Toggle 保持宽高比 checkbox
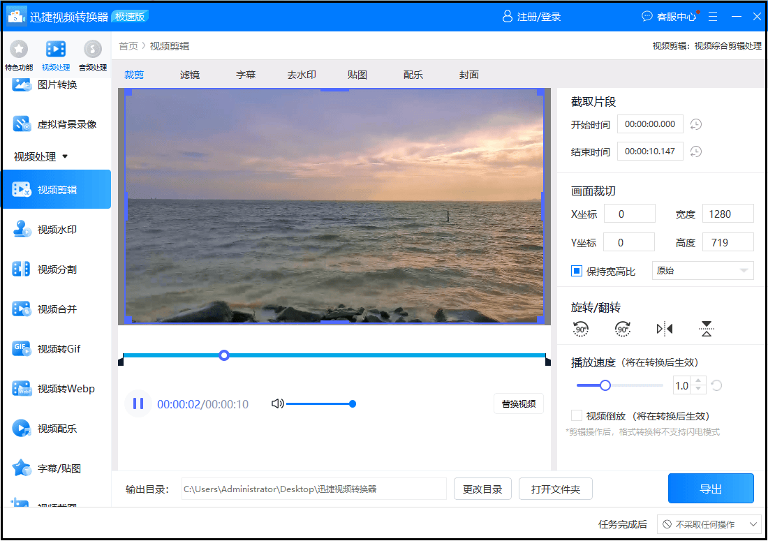Viewport: 768px width, 541px height. click(577, 271)
